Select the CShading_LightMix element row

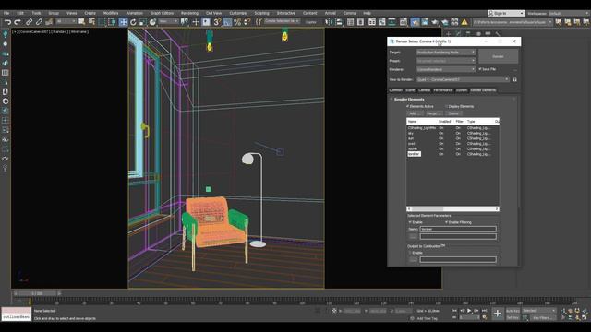coord(452,128)
